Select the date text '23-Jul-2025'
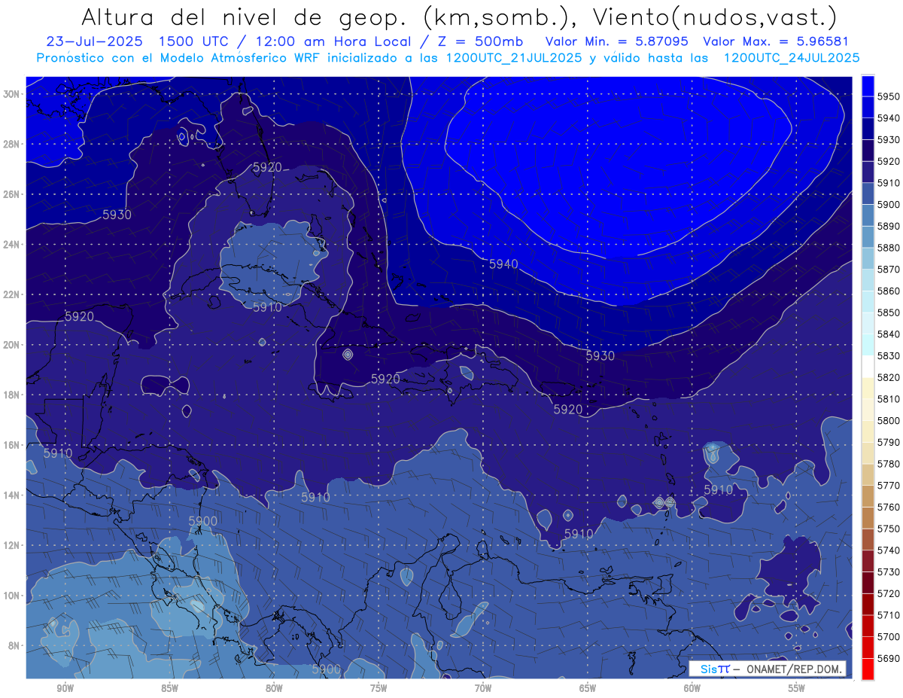The width and height of the screenshot is (903, 698). [x=96, y=41]
